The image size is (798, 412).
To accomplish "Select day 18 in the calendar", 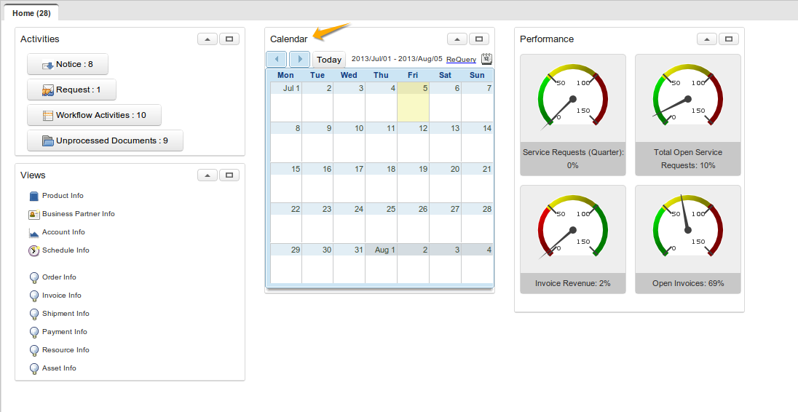I will pyautogui.click(x=382, y=183).
